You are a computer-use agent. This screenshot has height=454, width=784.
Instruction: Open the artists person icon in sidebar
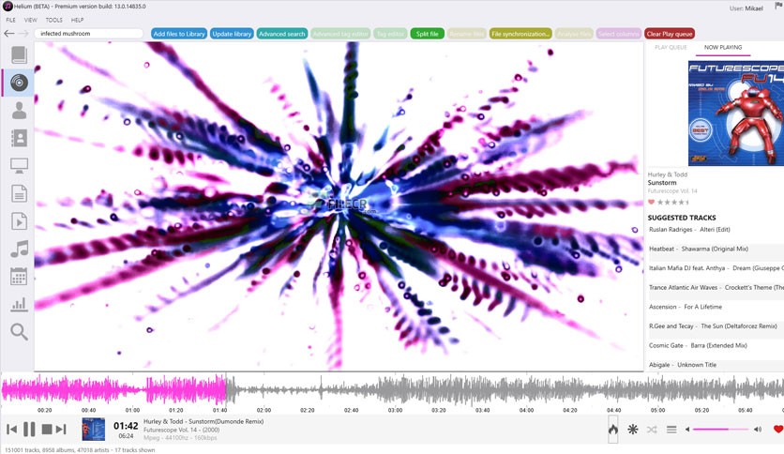19,111
